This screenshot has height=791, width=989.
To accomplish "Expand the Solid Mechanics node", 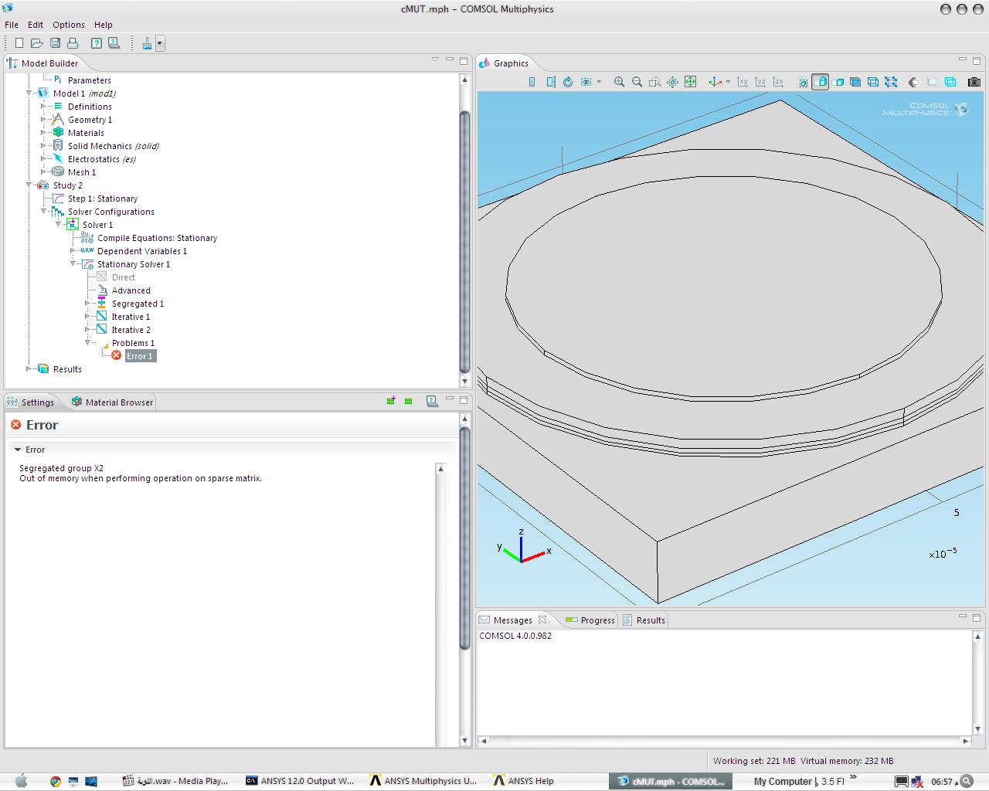I will coord(44,146).
